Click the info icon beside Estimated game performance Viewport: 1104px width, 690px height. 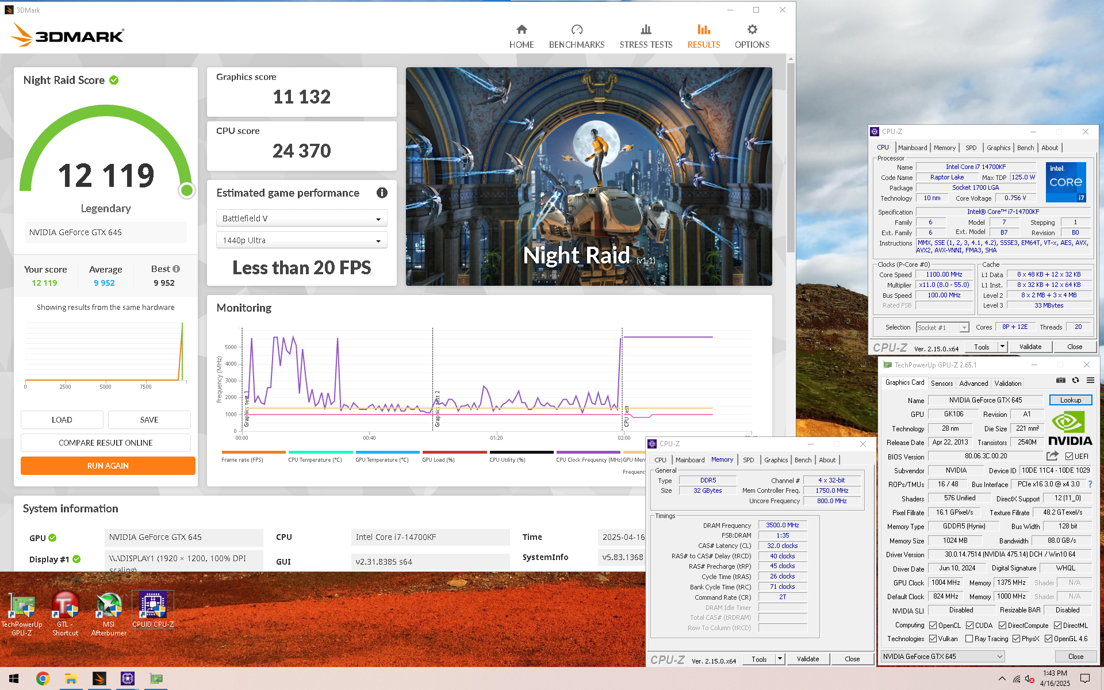382,193
